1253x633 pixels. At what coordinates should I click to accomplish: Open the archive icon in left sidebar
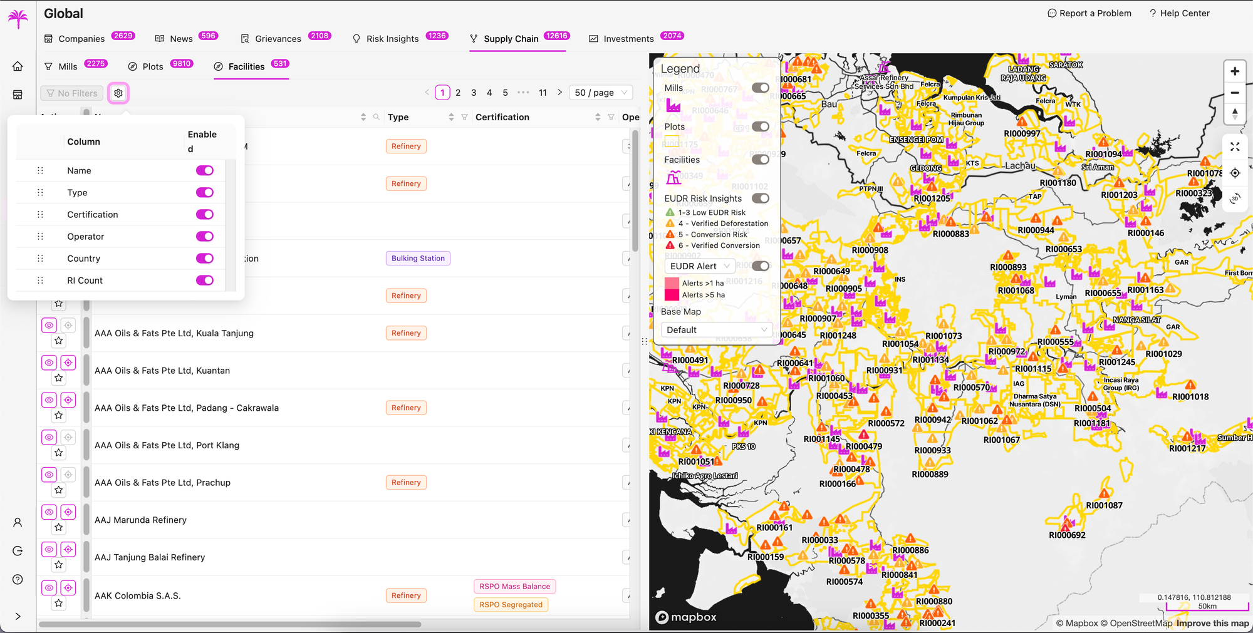(18, 95)
